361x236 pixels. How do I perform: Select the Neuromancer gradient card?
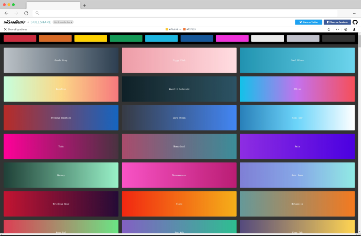tap(179, 175)
